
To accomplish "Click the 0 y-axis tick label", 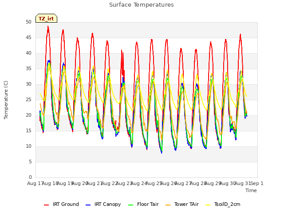I will (x=30, y=177).
